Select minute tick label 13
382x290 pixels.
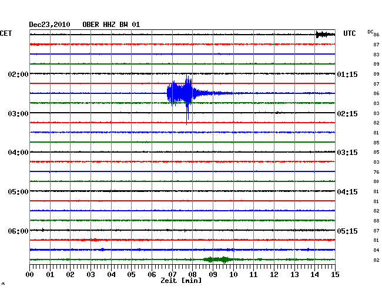pyautogui.click(x=294, y=275)
